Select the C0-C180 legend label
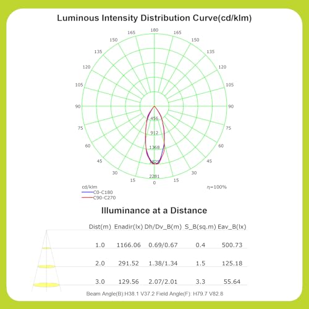The height and width of the screenshot is (309, 309). [103, 192]
